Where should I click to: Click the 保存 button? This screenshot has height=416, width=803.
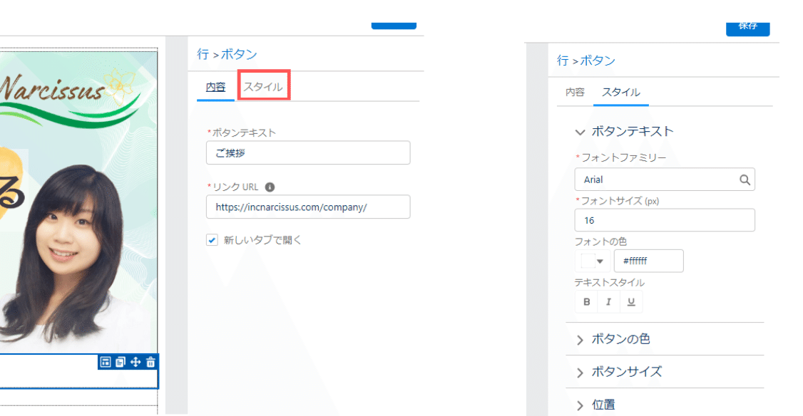click(x=747, y=28)
